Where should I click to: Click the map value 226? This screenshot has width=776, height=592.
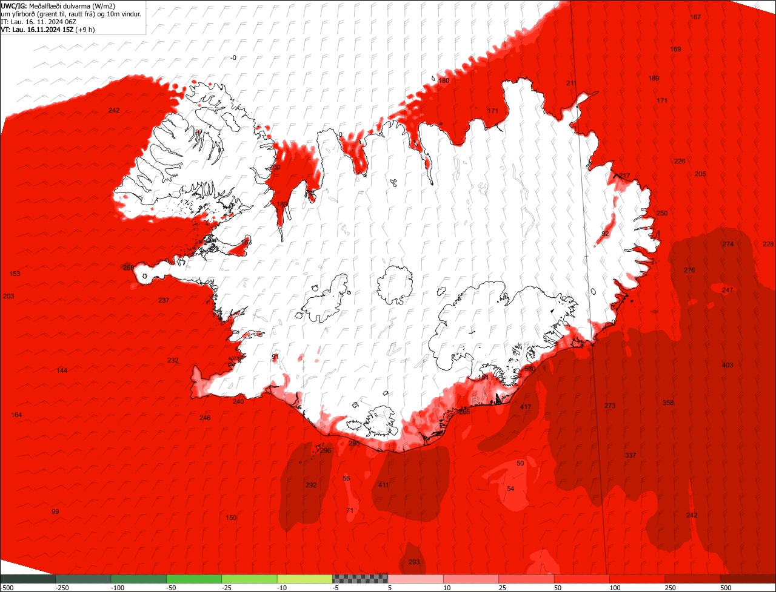click(x=680, y=161)
